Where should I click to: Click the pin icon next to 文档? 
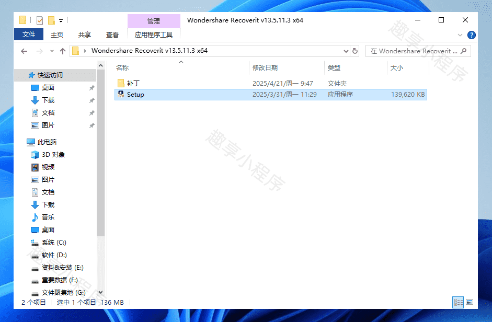[91, 113]
